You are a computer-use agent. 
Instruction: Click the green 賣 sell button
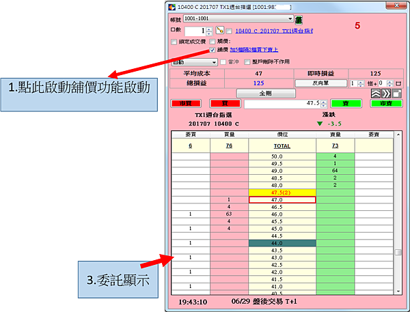(x=346, y=104)
